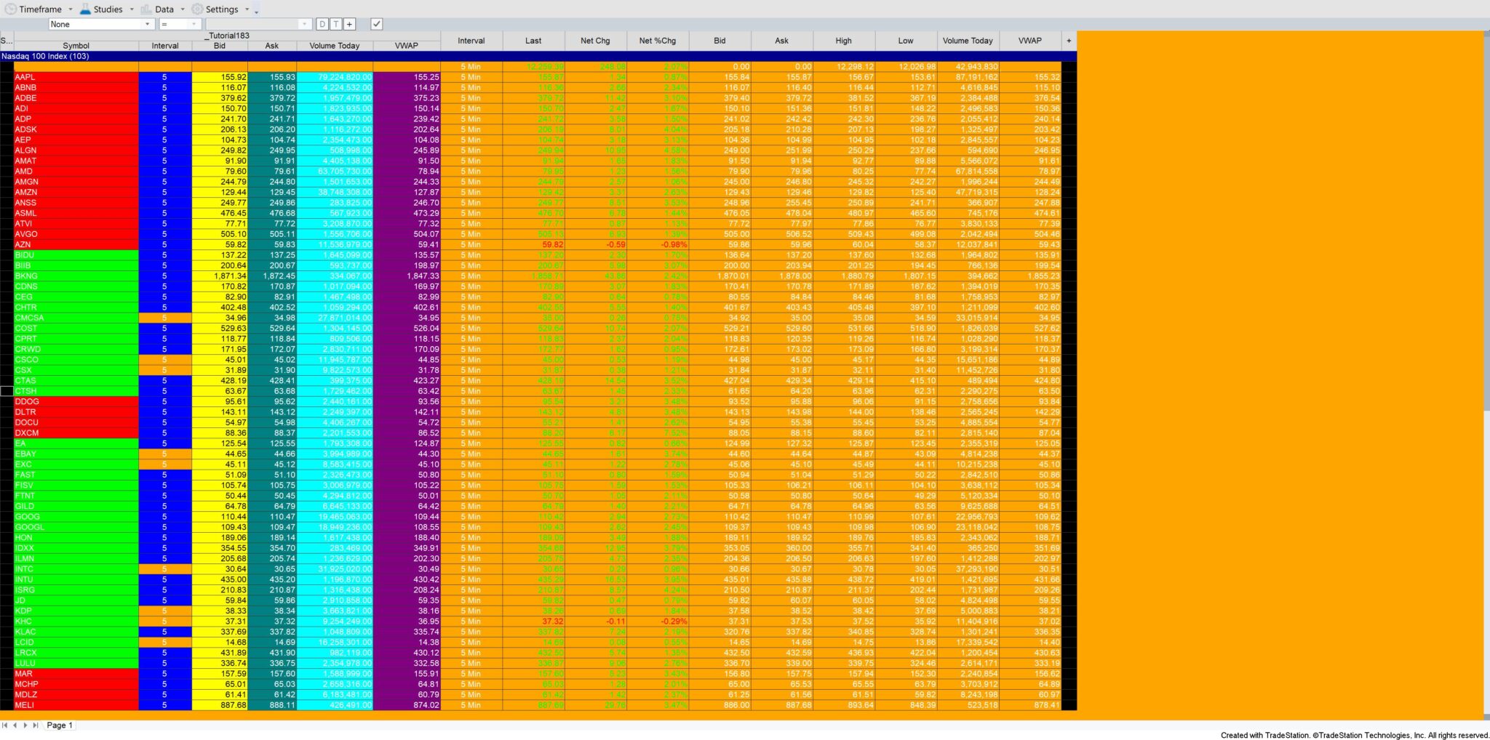This screenshot has width=1490, height=740.
Task: Click the High column header
Action: click(844, 41)
